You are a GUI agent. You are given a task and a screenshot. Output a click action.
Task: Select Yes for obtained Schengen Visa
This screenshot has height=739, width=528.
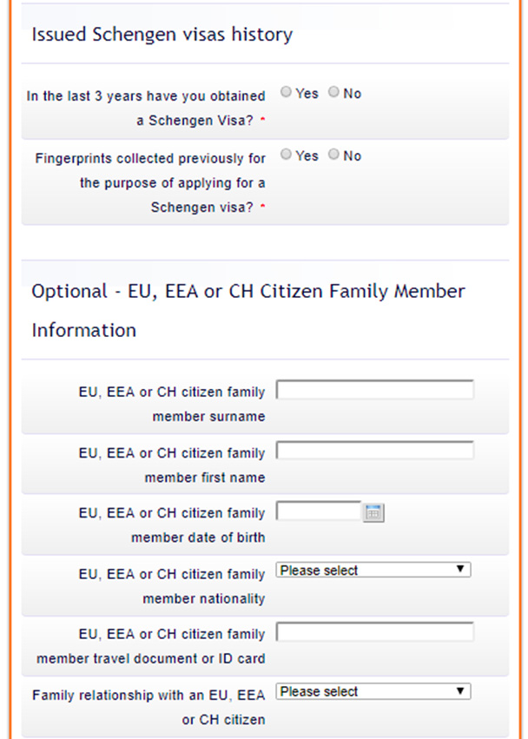click(286, 92)
